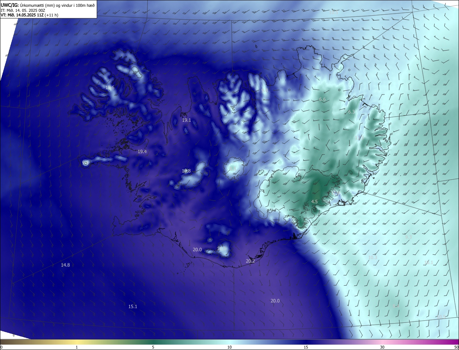Click the 14.8 value in the southwest ocean
The width and height of the screenshot is (459, 350).
65,265
